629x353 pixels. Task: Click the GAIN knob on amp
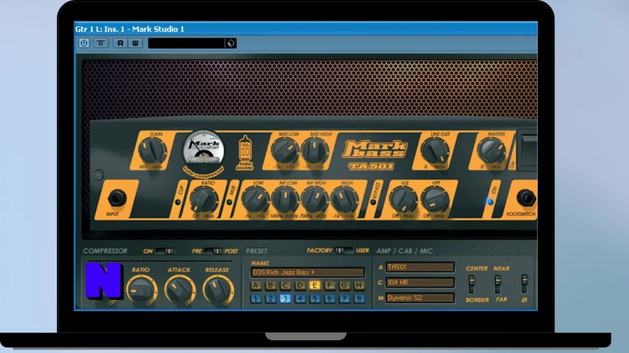click(152, 151)
